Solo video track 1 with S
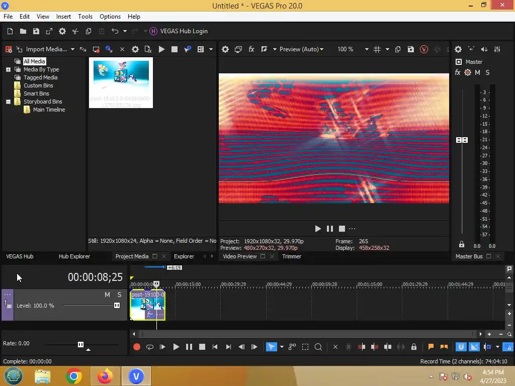The height and width of the screenshot is (386, 515). click(120, 295)
